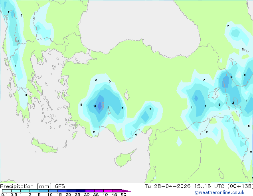This screenshot has width=253, height=196.
Task: Click the 'GFS' model label
Action: [x=60, y=186]
